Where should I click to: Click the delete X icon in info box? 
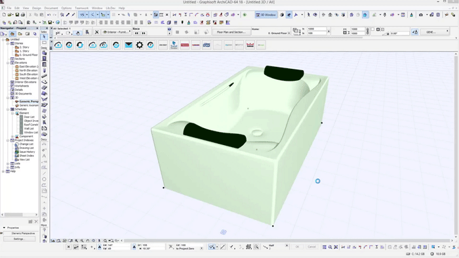click(96, 32)
